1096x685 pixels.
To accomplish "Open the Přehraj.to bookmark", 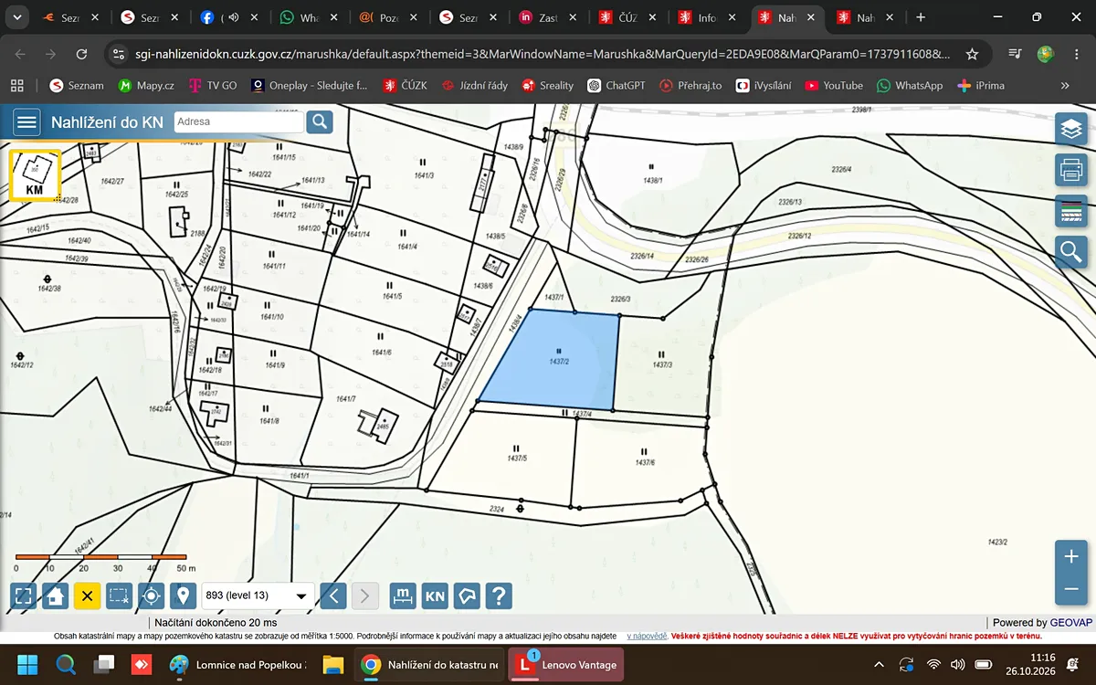I will (690, 85).
